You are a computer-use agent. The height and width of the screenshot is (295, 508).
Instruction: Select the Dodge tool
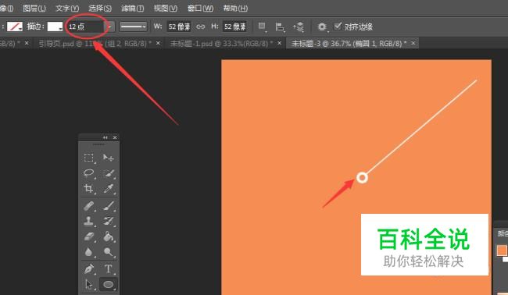pos(108,252)
